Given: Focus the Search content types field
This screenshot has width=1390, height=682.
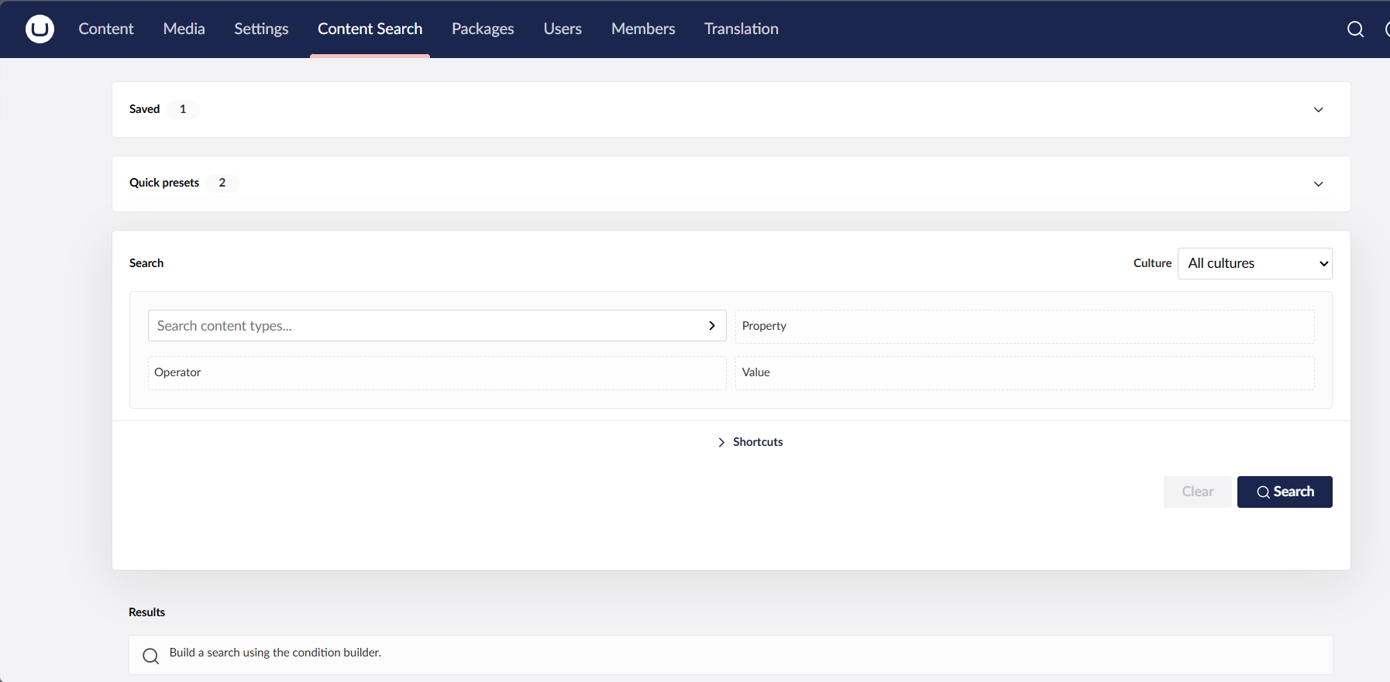Looking at the screenshot, I should 436,326.
